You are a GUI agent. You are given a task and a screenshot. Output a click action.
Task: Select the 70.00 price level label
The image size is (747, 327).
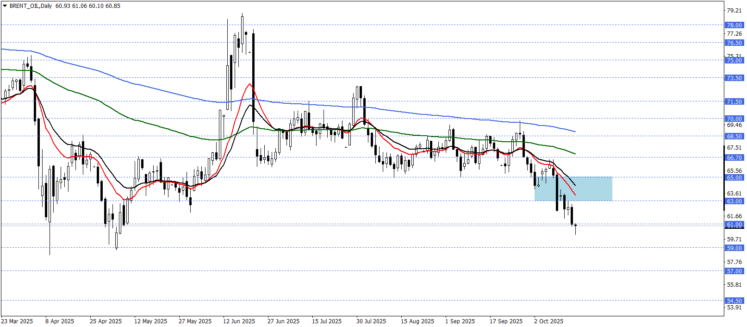point(734,119)
